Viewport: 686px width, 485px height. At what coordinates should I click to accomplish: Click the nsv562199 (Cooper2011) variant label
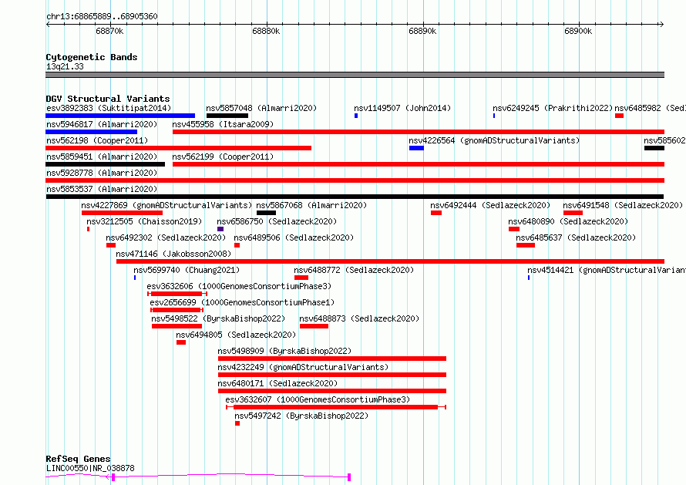(223, 157)
